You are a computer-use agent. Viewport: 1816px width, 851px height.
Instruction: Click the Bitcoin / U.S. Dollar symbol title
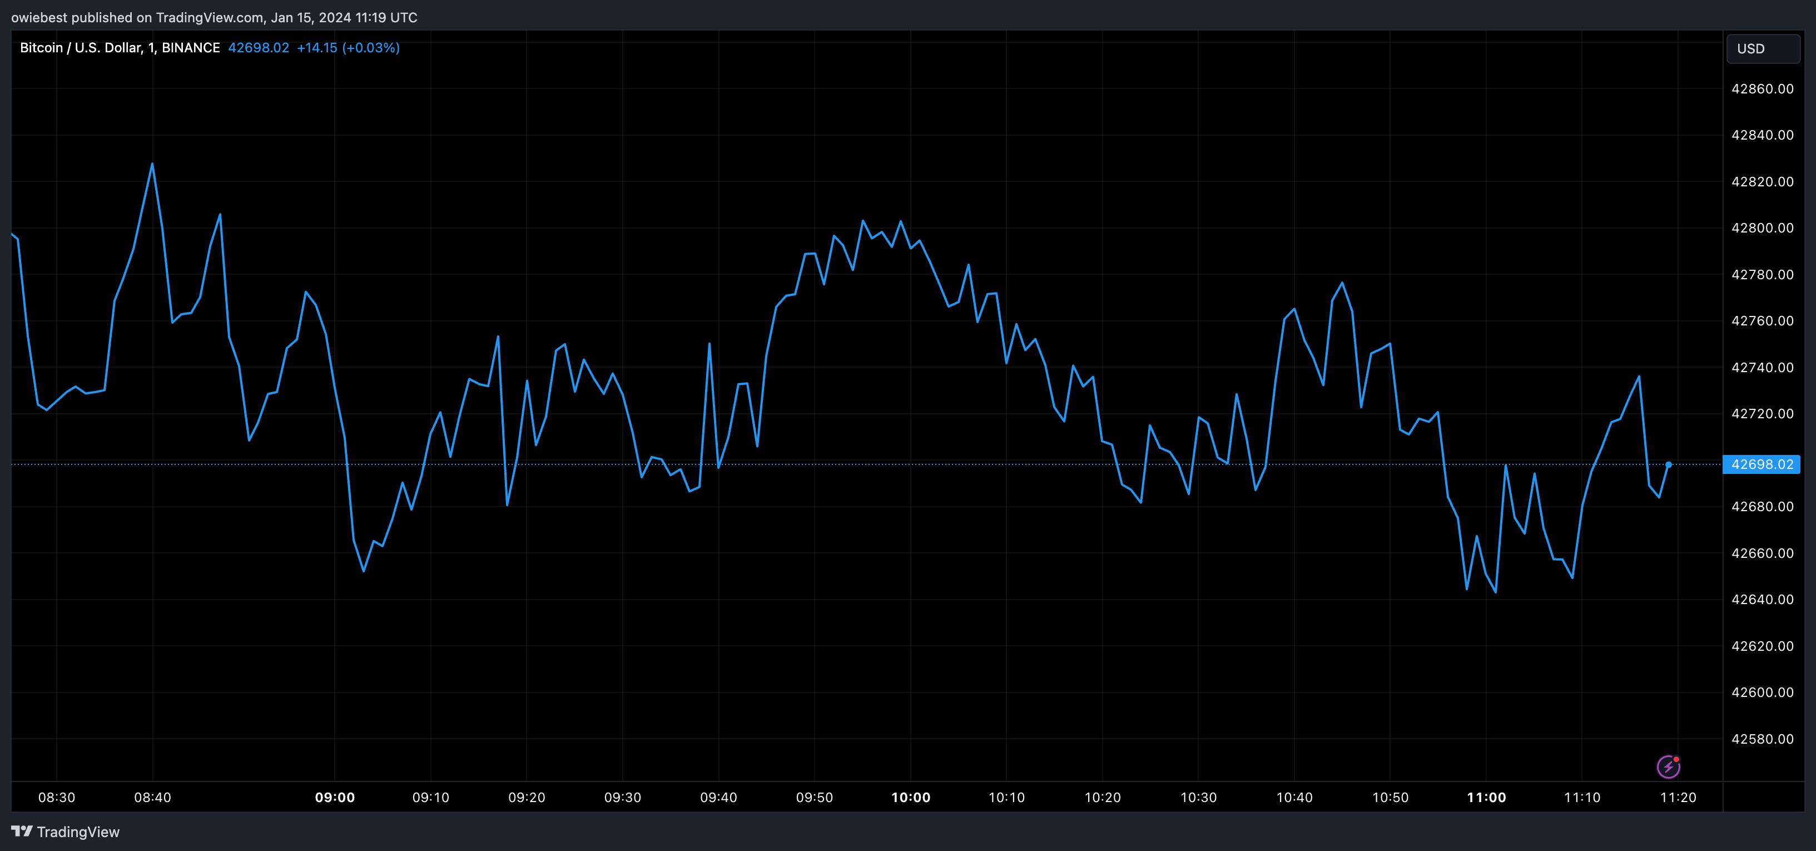(120, 47)
